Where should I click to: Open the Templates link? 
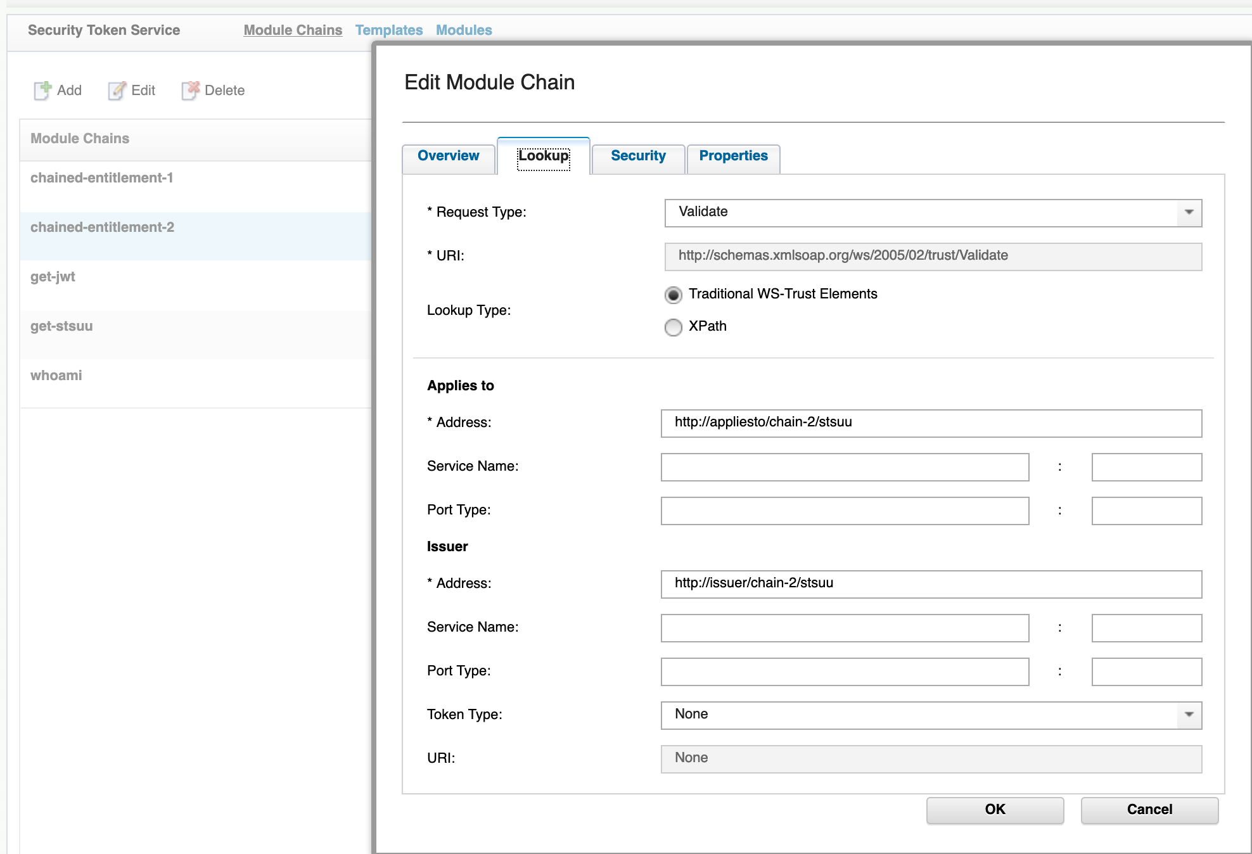pos(388,30)
